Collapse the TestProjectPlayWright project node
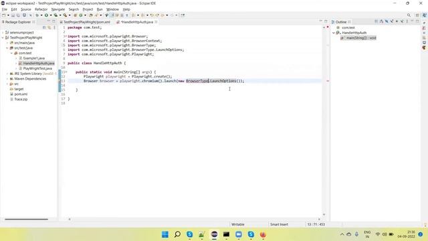 pyautogui.click(x=3, y=37)
